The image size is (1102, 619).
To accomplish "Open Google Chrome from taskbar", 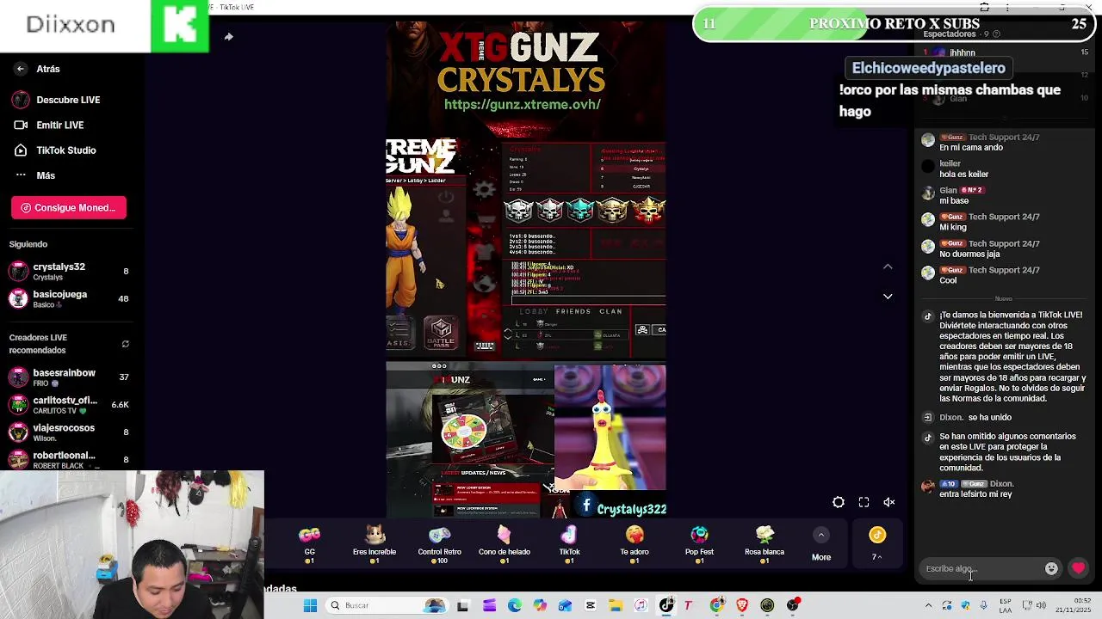I will [x=716, y=605].
